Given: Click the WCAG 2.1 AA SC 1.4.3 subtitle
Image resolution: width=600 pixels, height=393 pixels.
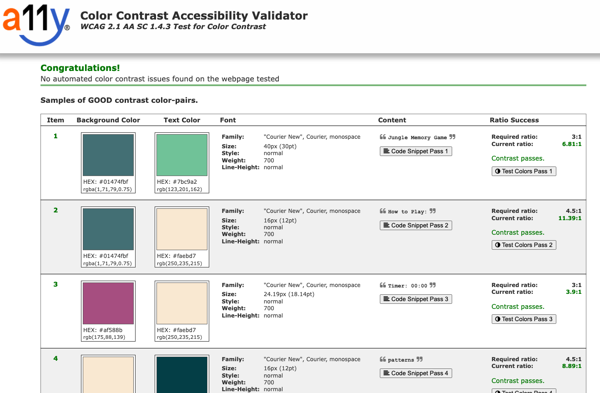Looking at the screenshot, I should pos(173,26).
